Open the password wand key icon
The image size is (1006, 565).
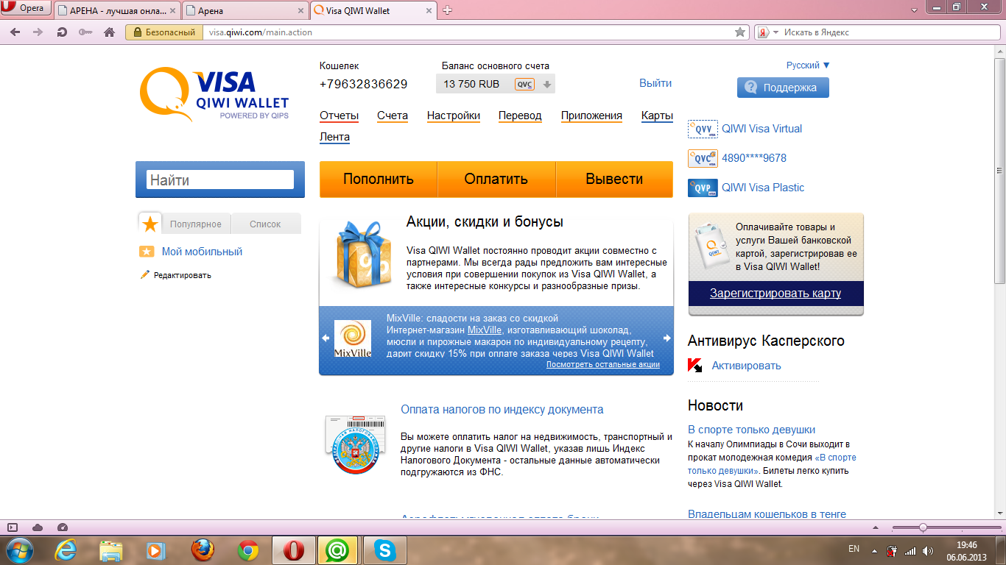[85, 32]
